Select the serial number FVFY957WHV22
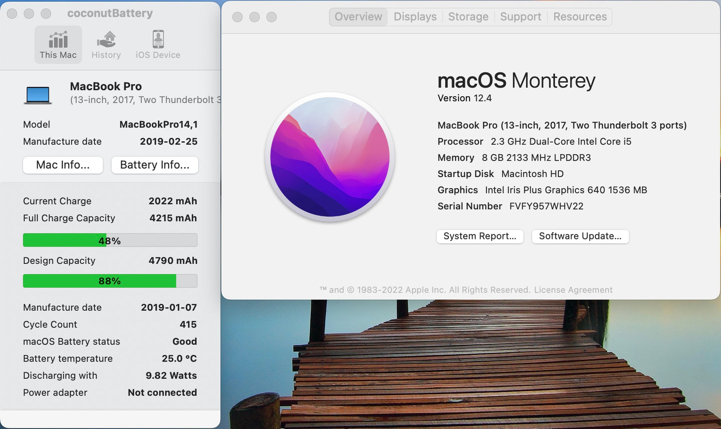This screenshot has width=721, height=429. coord(547,206)
